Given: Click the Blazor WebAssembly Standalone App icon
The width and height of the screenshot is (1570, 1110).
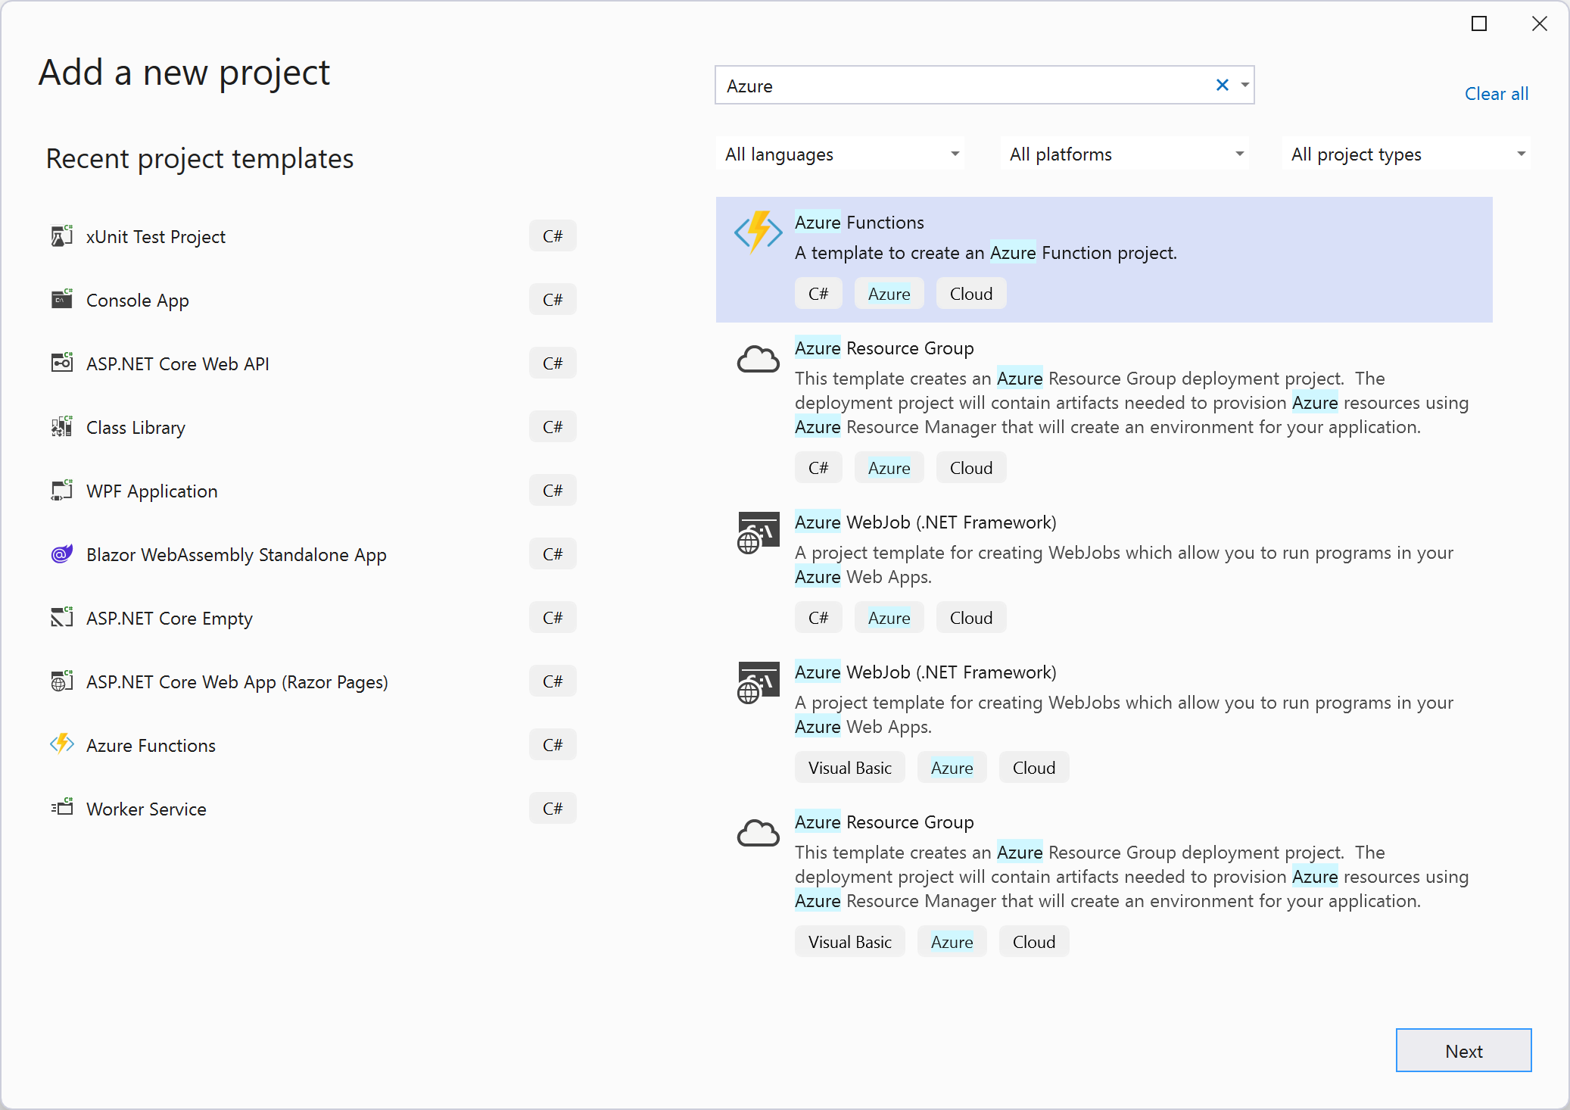Looking at the screenshot, I should (x=61, y=554).
